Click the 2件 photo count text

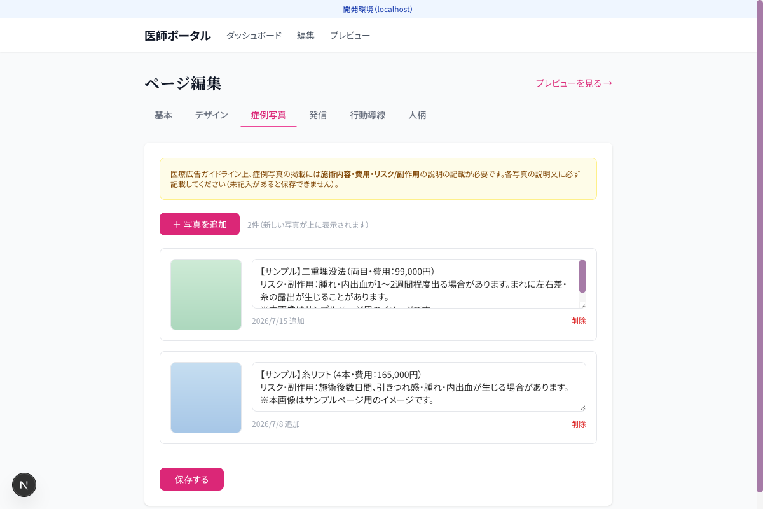(308, 225)
